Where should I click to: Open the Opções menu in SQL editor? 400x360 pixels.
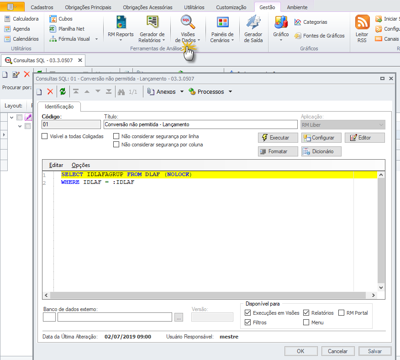click(81, 165)
